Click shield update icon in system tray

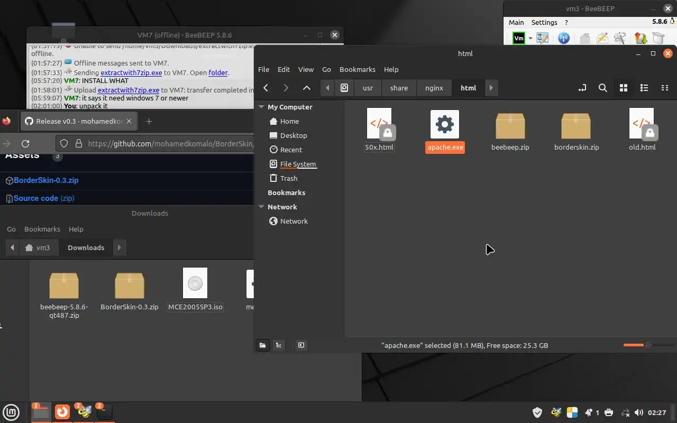coord(537,412)
